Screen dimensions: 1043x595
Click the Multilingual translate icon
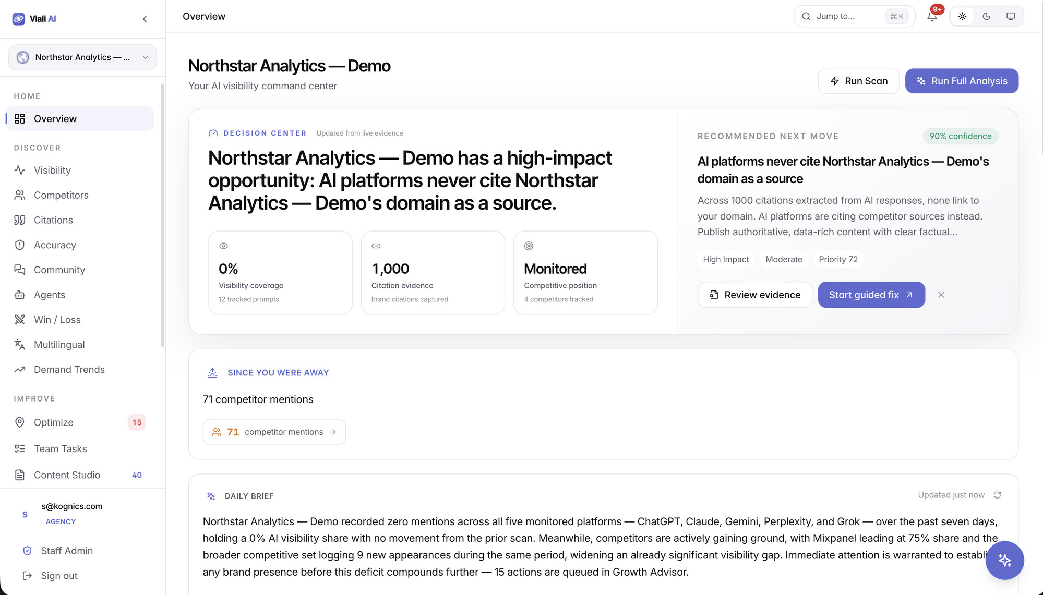point(20,345)
